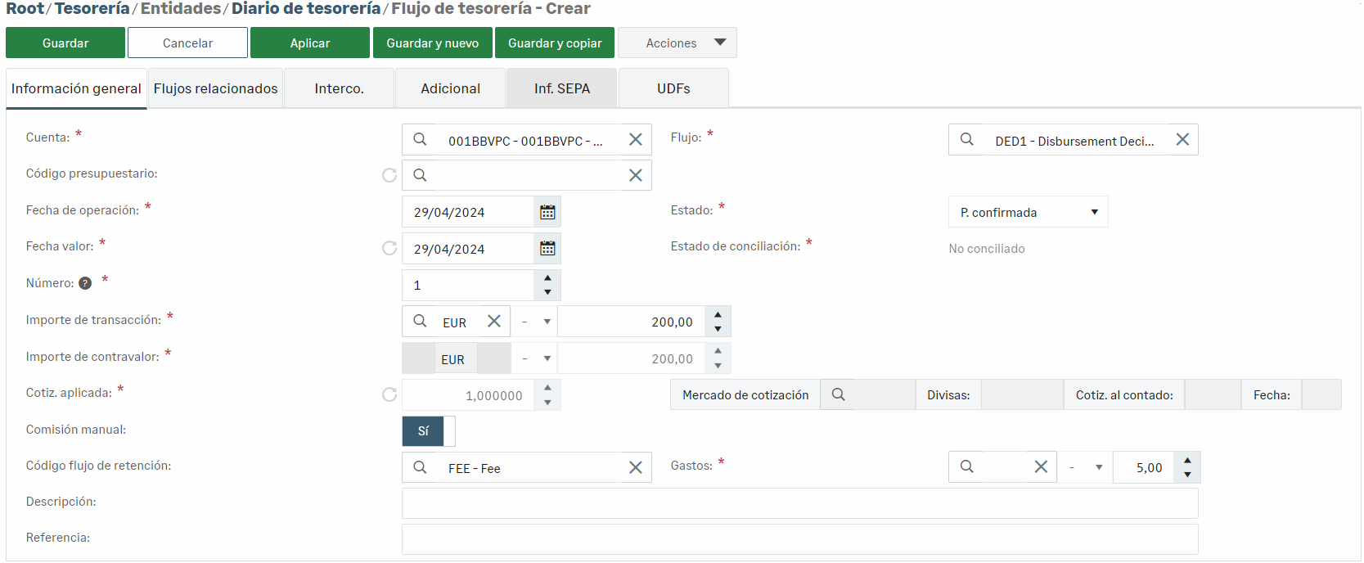Screen dimensions: 1364x563
Task: Clear the Flujo field with X icon
Action: tap(1182, 140)
